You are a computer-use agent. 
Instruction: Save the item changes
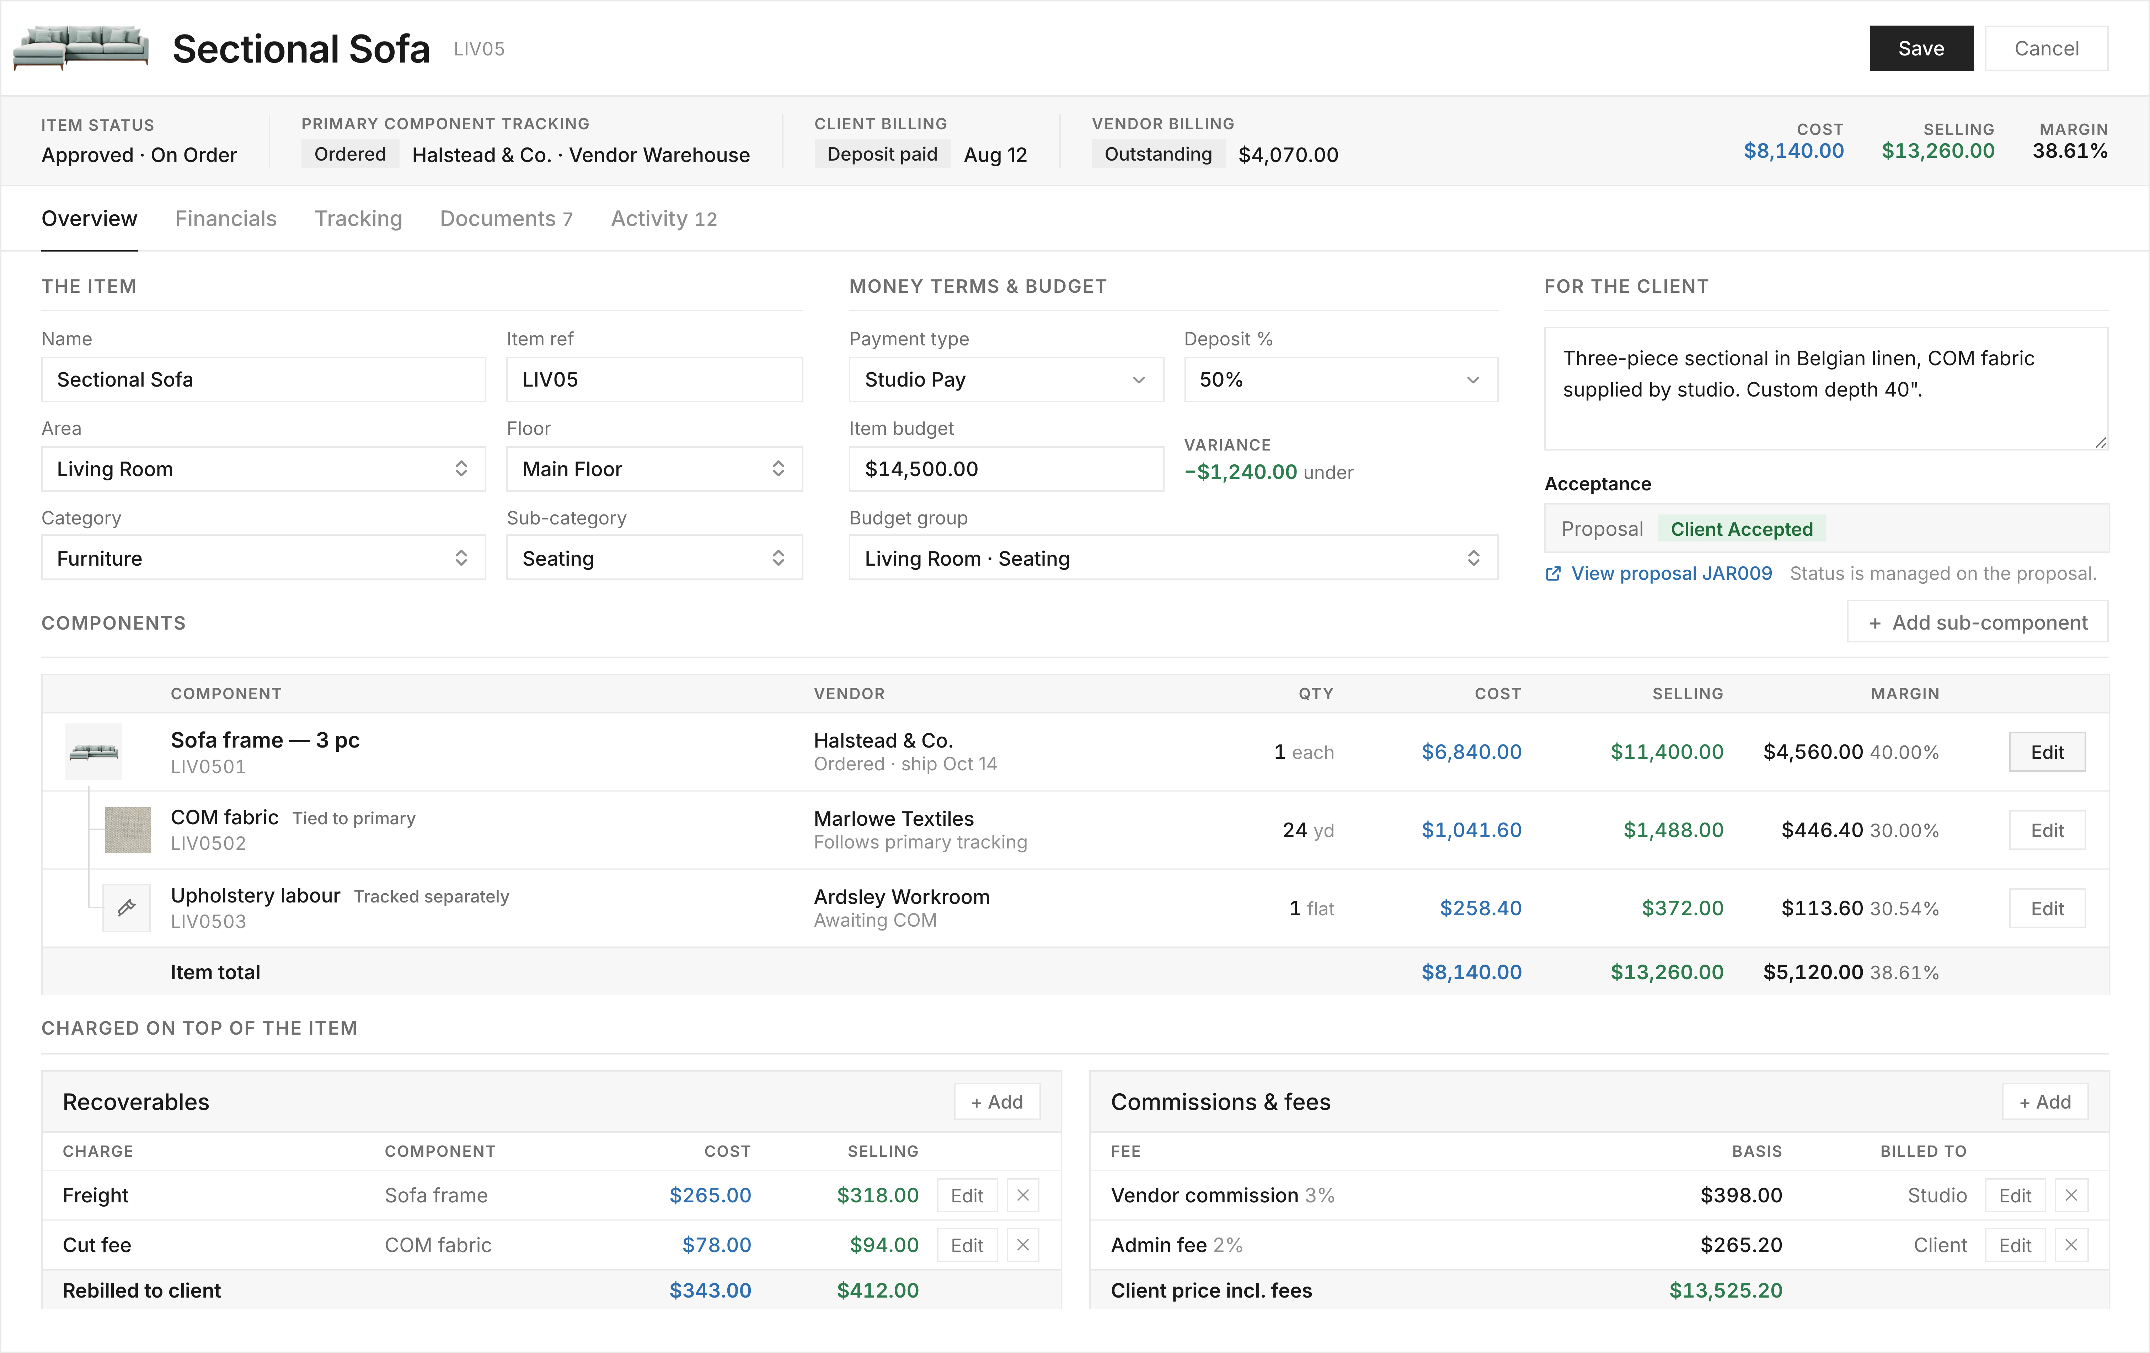point(1921,48)
